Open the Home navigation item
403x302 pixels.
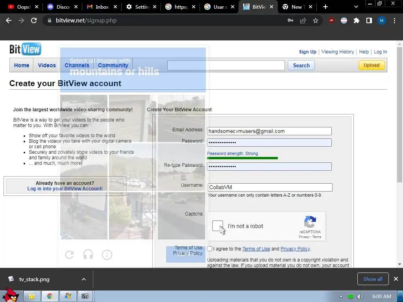[22, 65]
